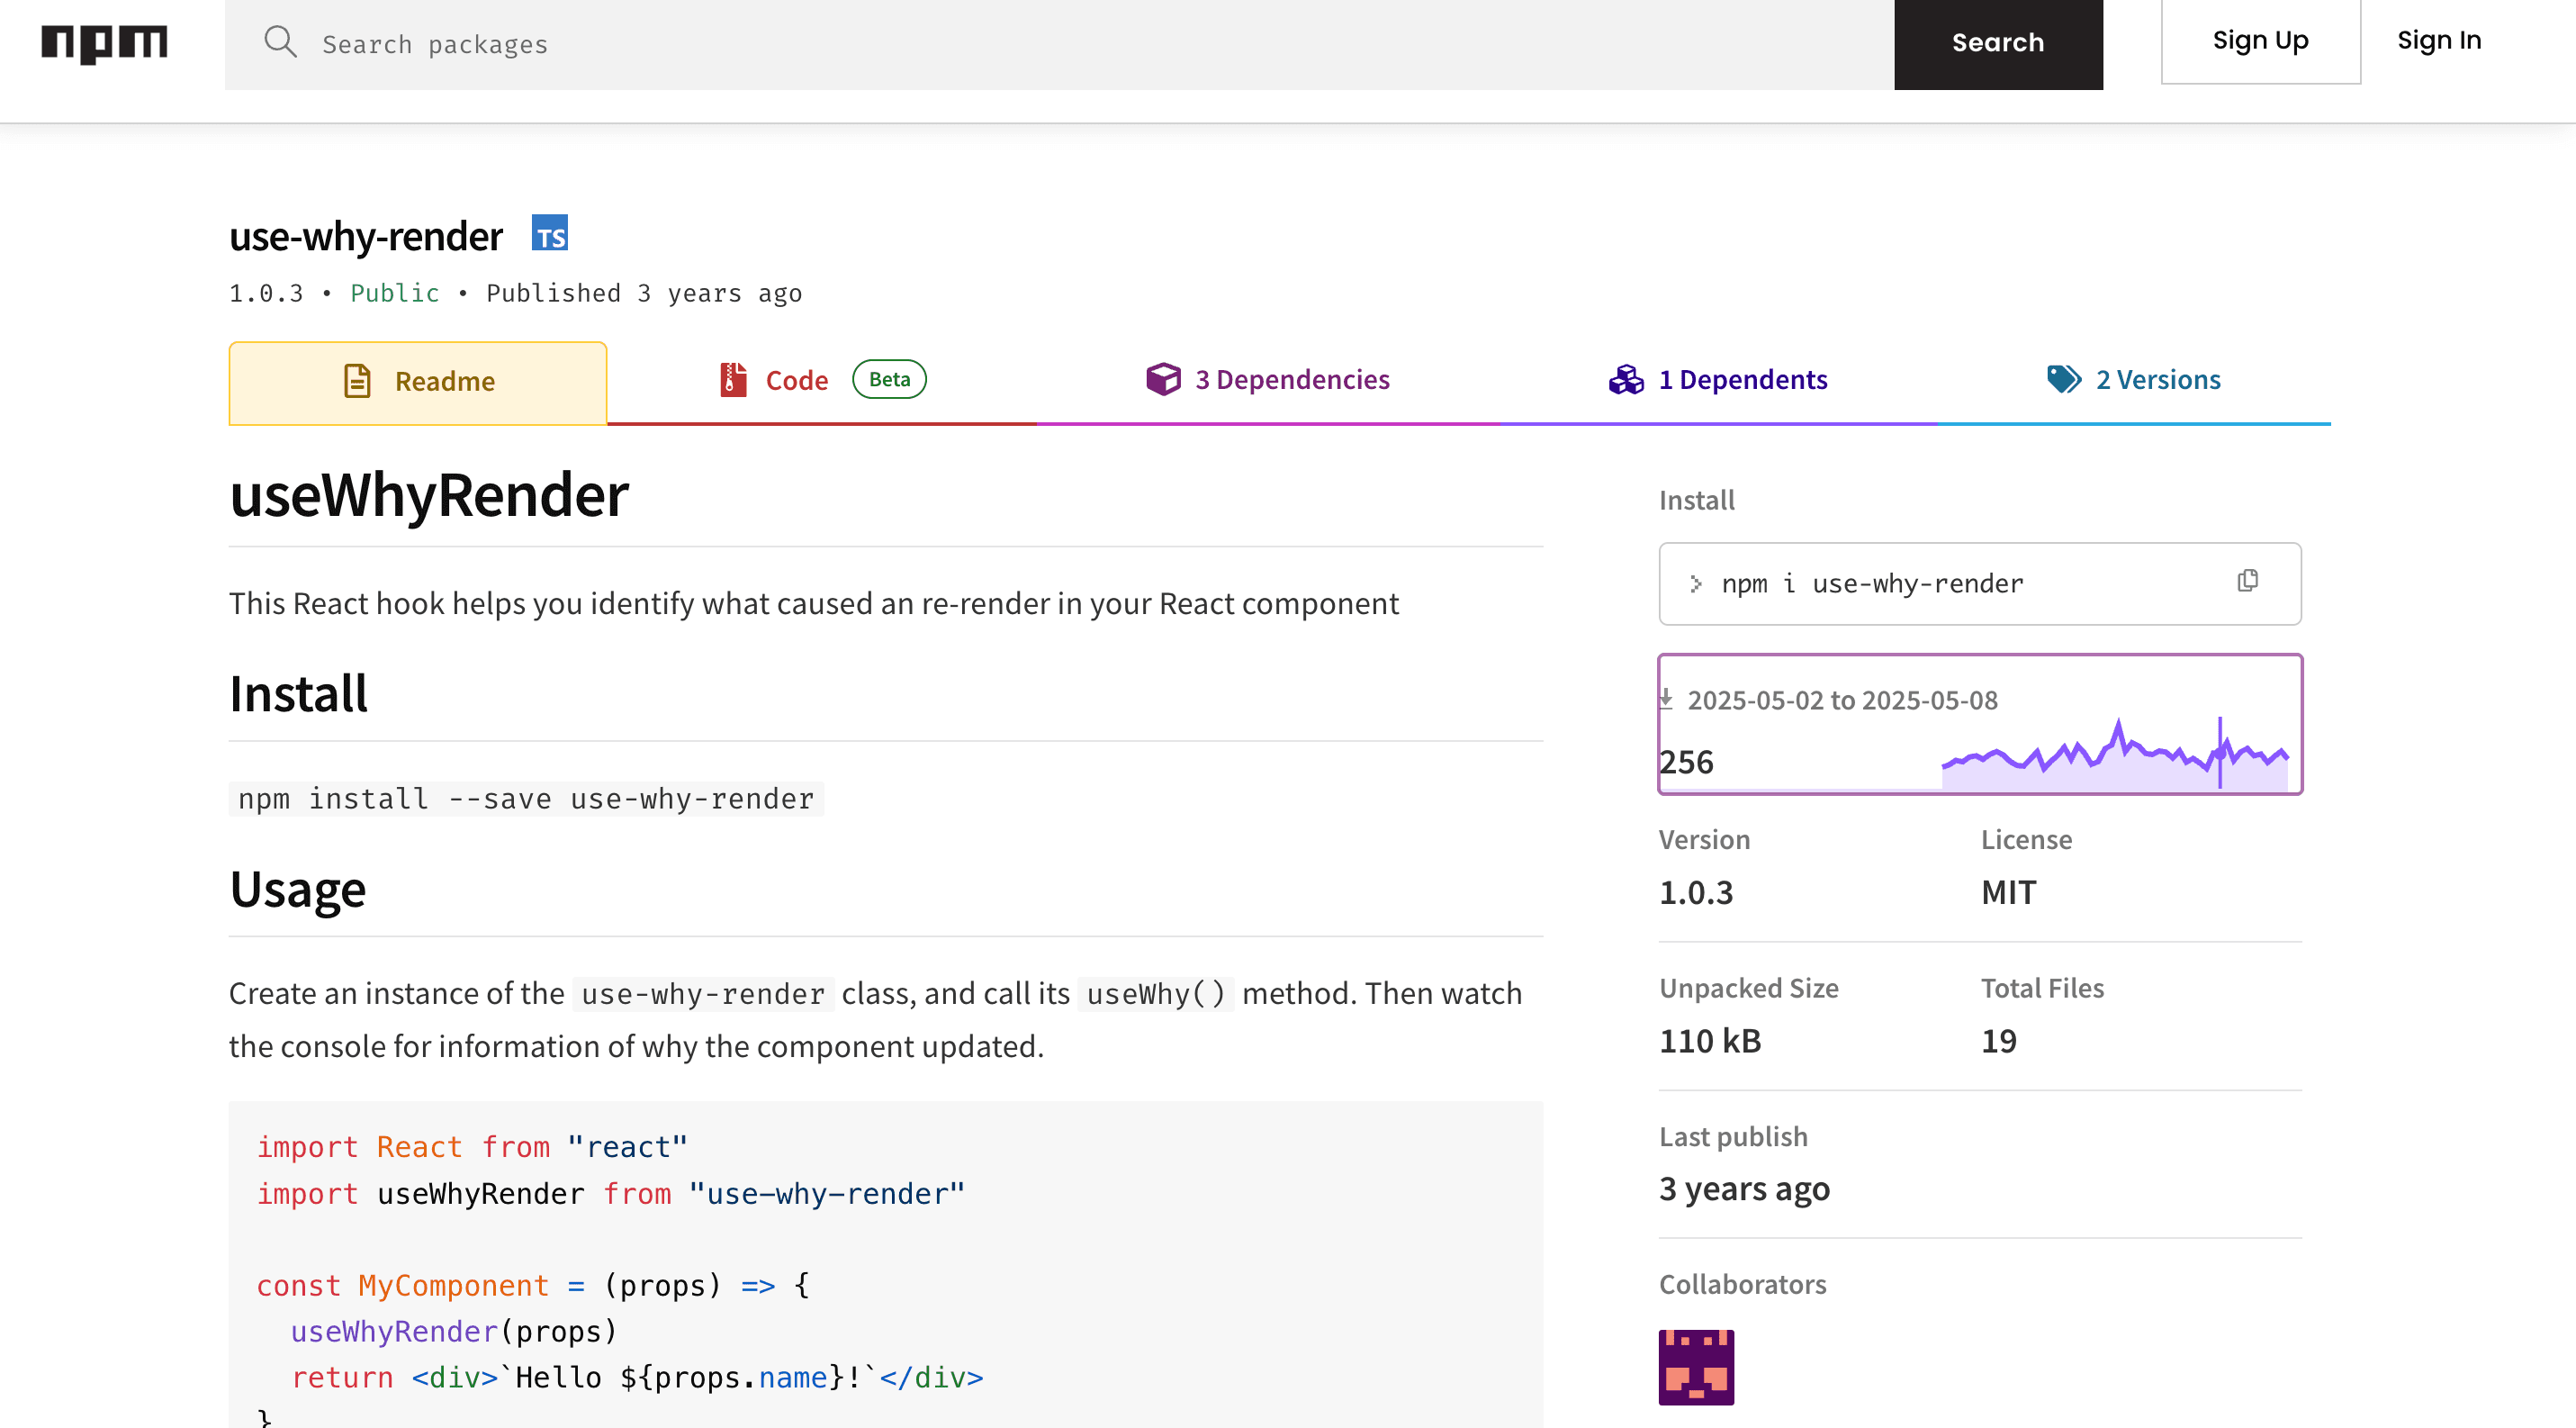Screen dimensions: 2576x1428
Task: Click the magnifying glass search icon
Action: tap(280, 42)
